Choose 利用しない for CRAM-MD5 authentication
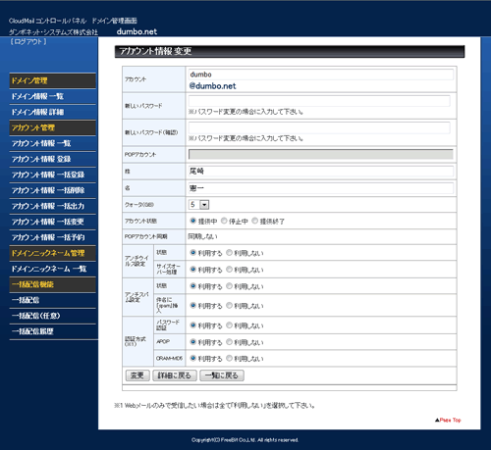Screen dimensions: 491x450 click(x=229, y=358)
